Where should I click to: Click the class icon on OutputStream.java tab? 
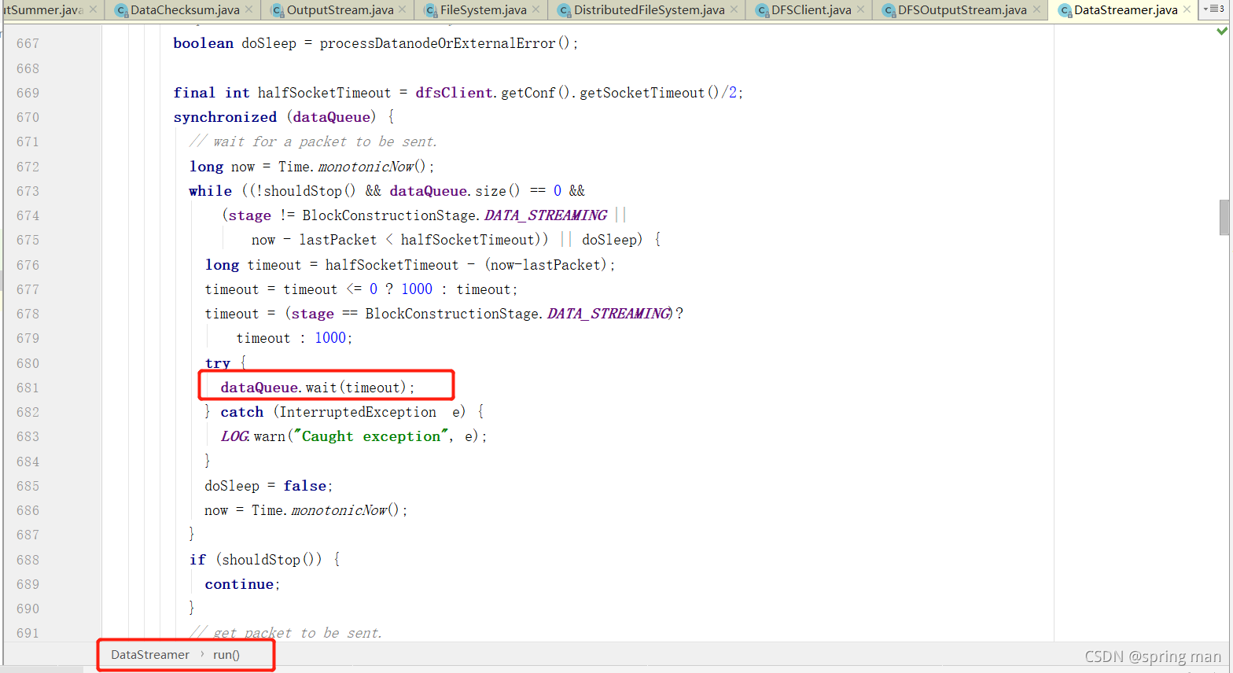click(x=277, y=10)
